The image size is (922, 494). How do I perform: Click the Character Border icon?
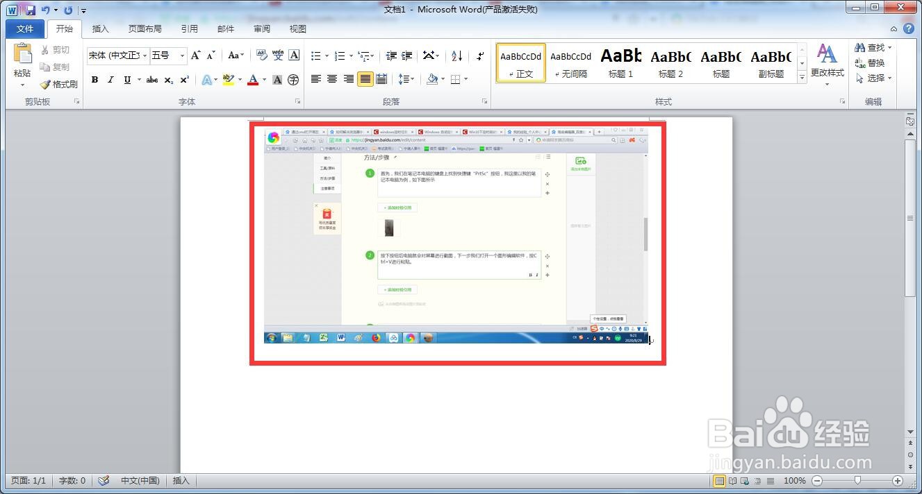(x=294, y=56)
